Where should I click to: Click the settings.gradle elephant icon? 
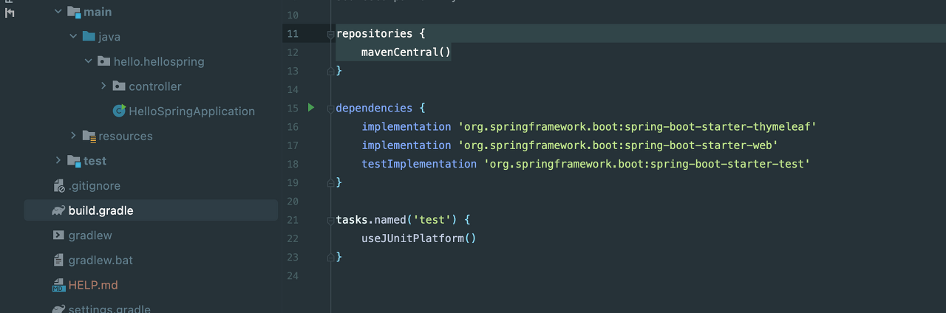pyautogui.click(x=58, y=309)
